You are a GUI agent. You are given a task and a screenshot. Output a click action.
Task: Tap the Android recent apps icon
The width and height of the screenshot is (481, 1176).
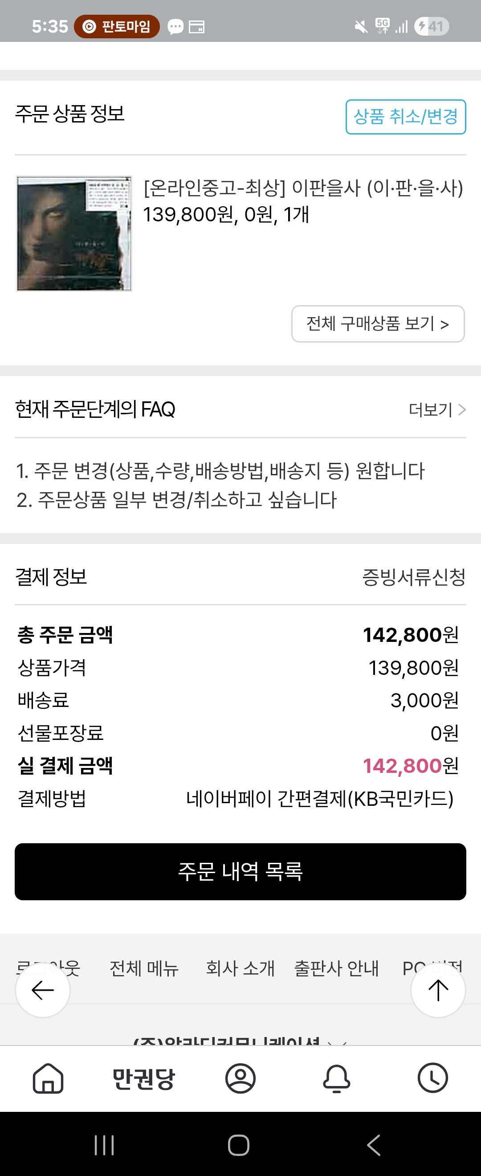point(104,1145)
